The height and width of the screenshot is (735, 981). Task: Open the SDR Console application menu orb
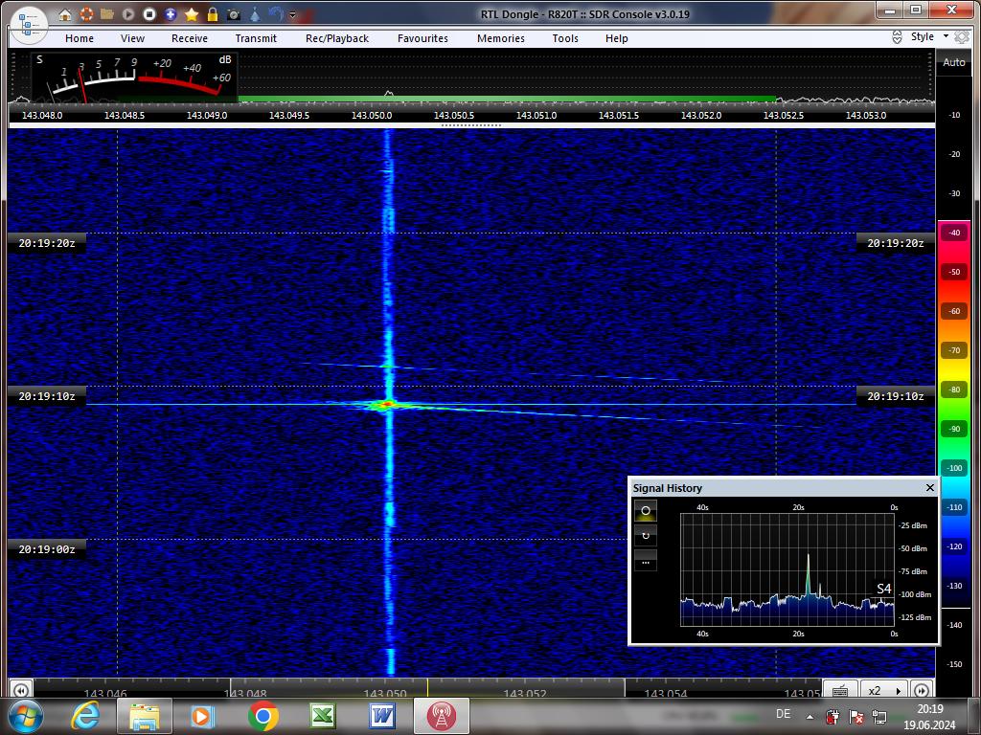point(29,25)
